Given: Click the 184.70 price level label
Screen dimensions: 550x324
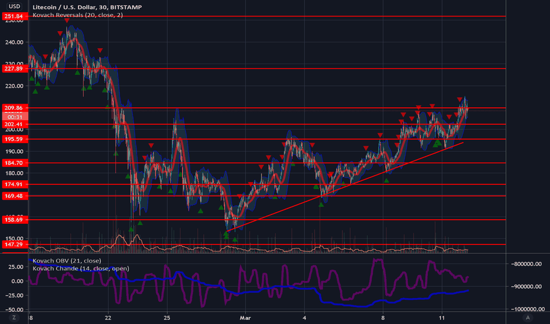Looking at the screenshot, I should [x=14, y=163].
